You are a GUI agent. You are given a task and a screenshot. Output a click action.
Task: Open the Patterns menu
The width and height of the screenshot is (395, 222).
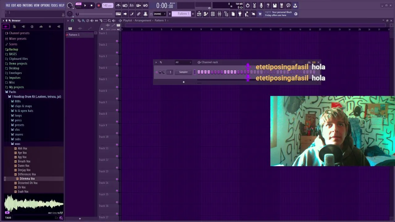[x=27, y=6]
